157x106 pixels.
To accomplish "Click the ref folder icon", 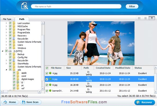I will (18, 88).
